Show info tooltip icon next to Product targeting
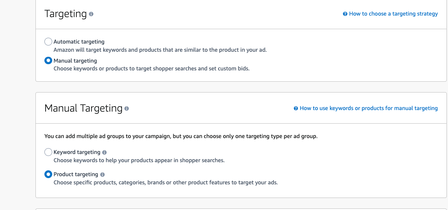Image resolution: width=448 pixels, height=210 pixels. pos(102,175)
